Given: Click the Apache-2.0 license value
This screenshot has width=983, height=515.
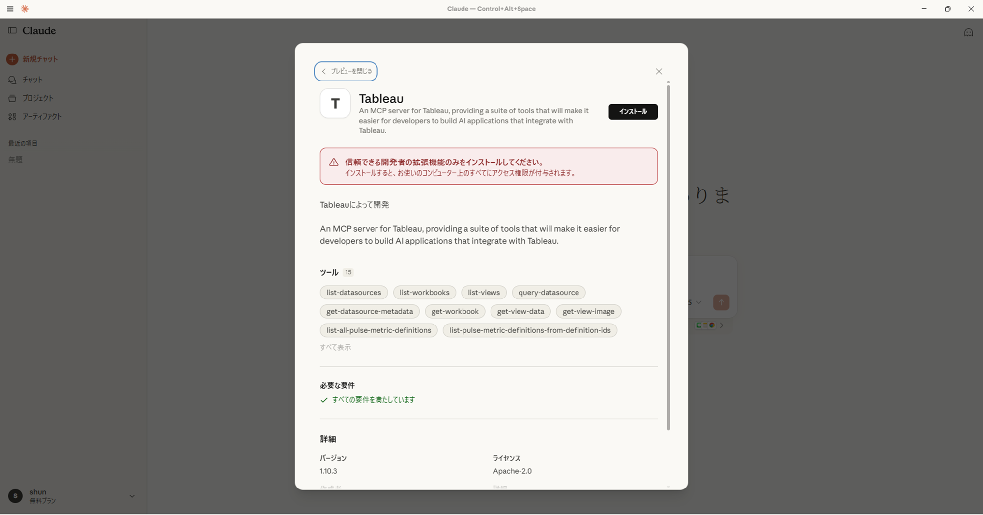Looking at the screenshot, I should (512, 471).
